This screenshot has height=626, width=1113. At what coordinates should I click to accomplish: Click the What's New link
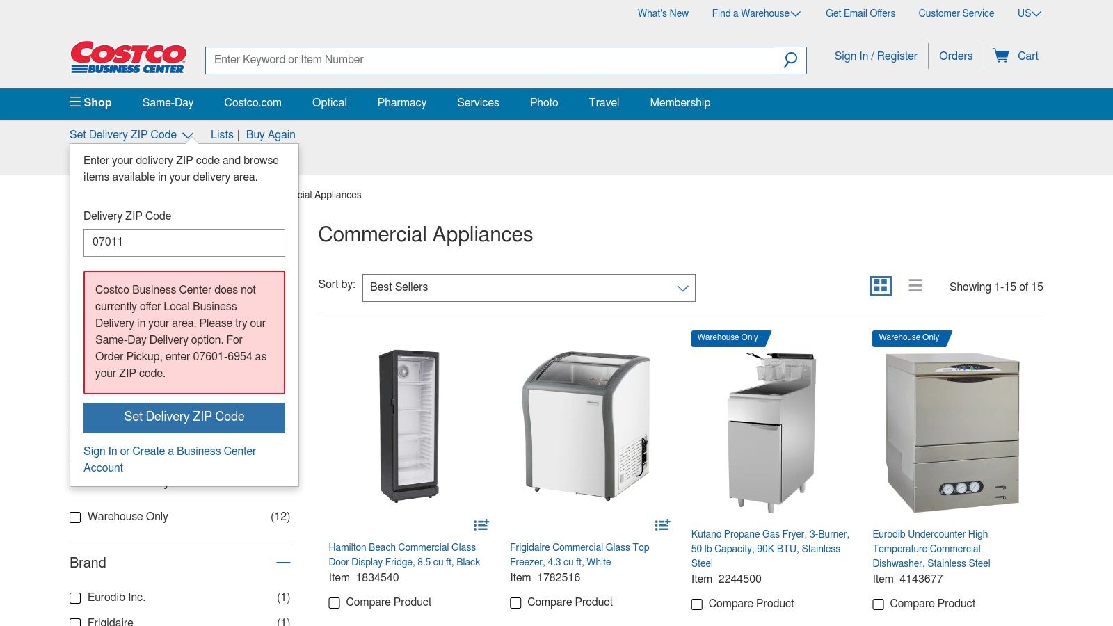663,13
